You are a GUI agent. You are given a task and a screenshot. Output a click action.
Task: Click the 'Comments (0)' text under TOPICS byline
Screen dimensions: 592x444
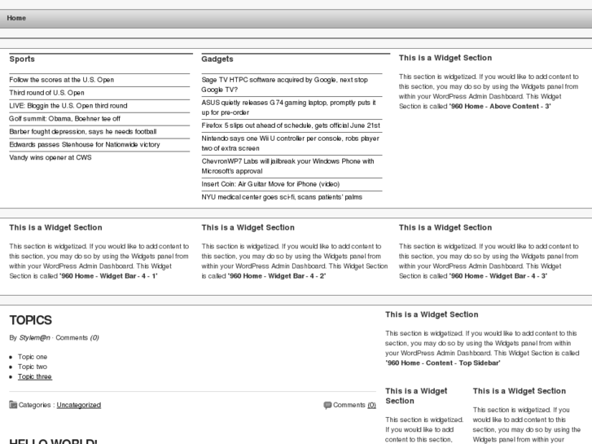(77, 338)
